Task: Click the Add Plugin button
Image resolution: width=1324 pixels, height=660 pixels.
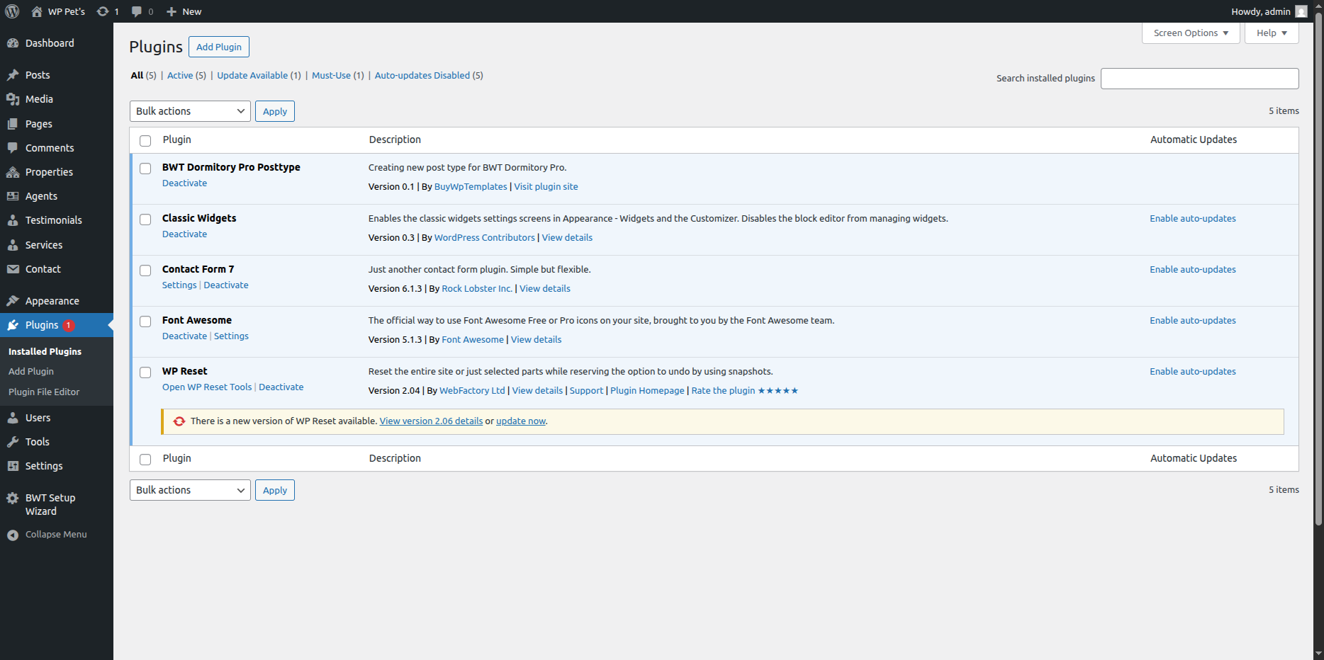Action: point(218,47)
